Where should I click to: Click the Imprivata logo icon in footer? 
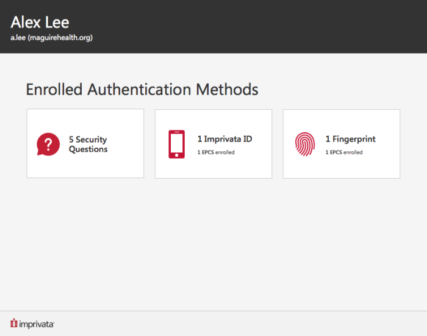pyautogui.click(x=13, y=323)
